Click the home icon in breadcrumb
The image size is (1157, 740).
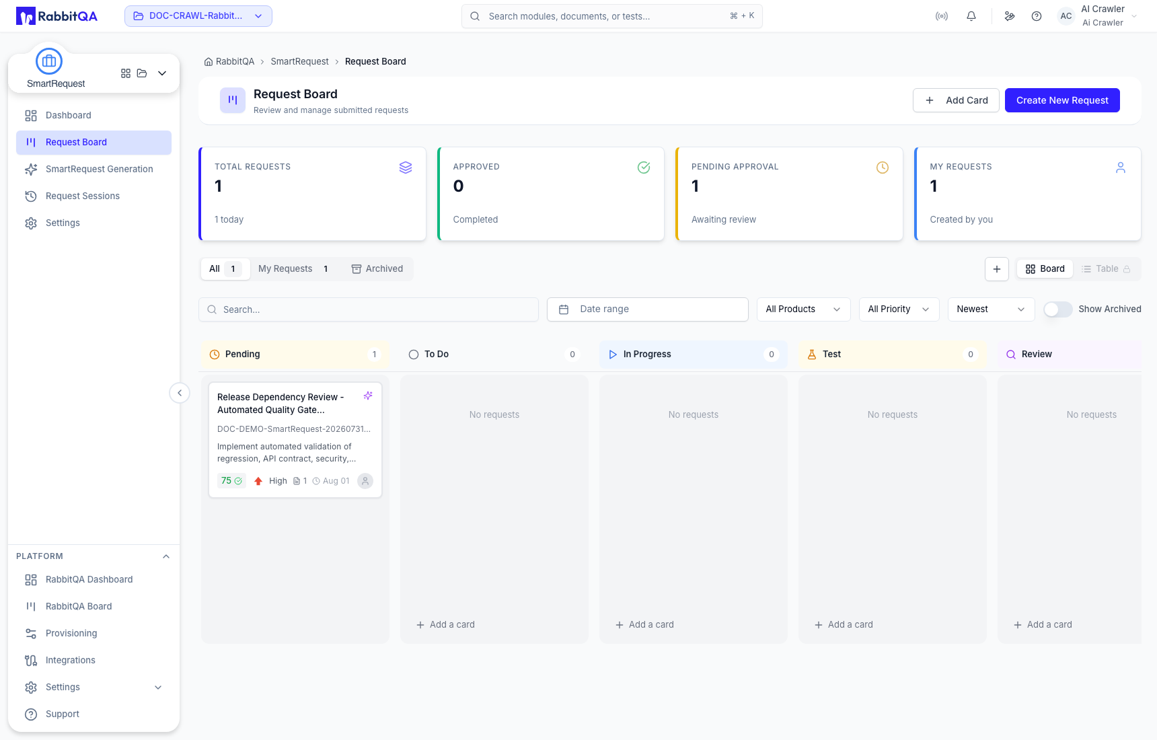click(209, 62)
